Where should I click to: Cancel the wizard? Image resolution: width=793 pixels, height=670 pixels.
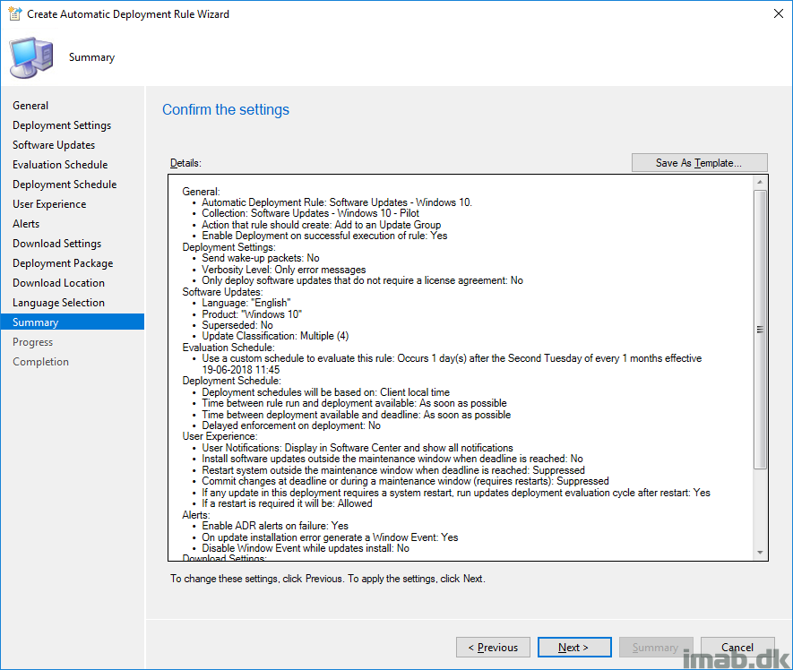[x=737, y=648]
